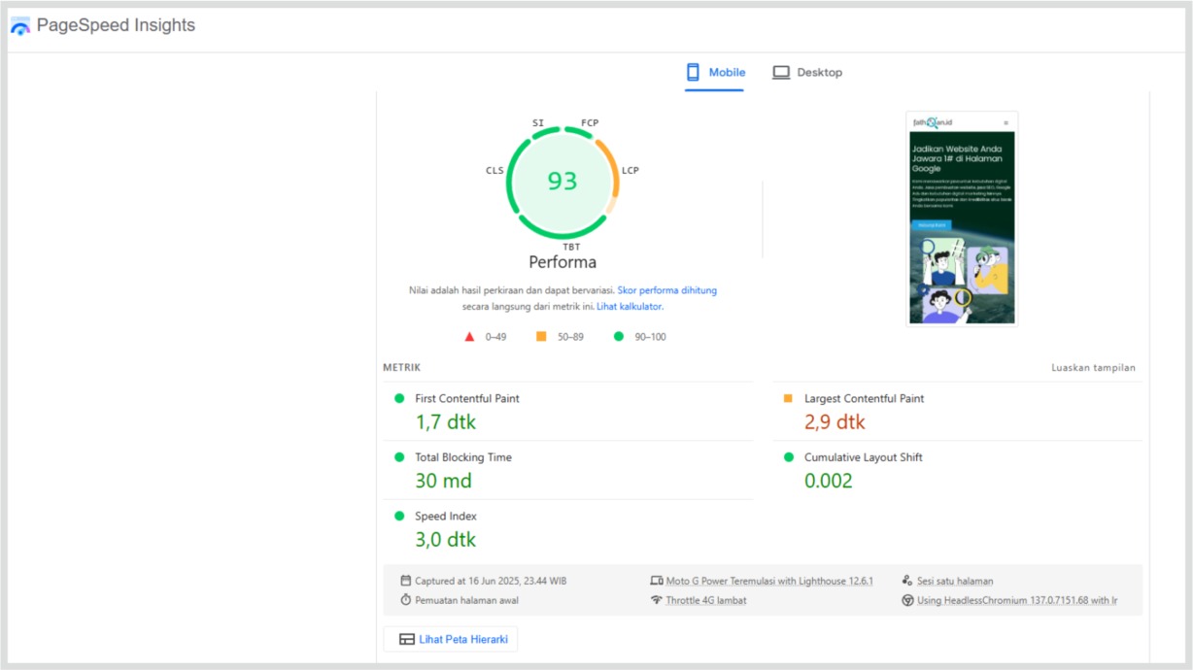Click the PageSpeed Insights logo icon
The width and height of the screenshot is (1193, 670).
(20, 26)
